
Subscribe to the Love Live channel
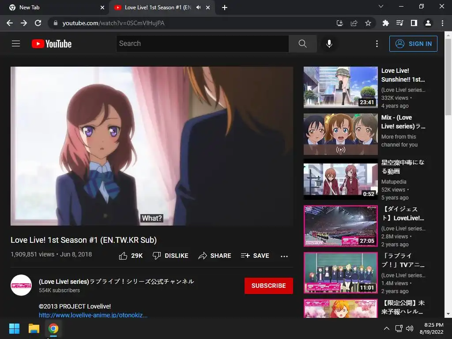pyautogui.click(x=269, y=286)
